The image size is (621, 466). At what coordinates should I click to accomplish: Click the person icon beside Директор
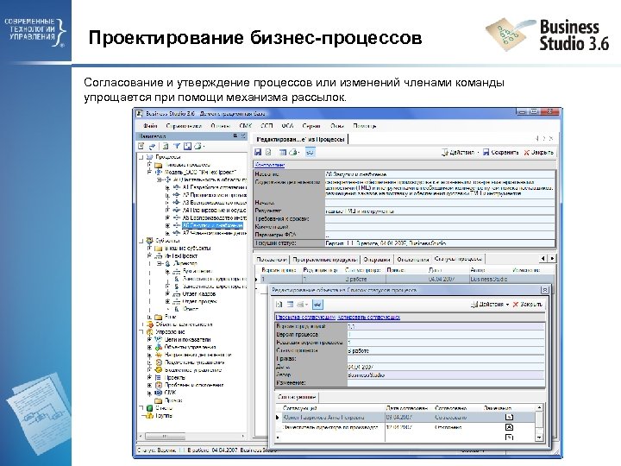click(168, 263)
